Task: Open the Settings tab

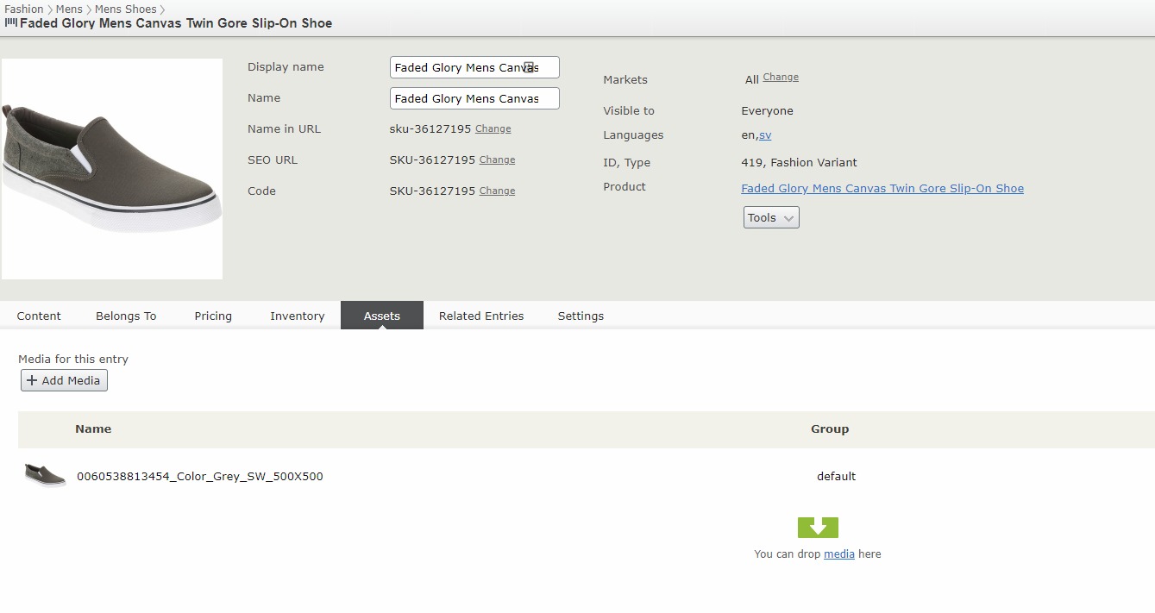Action: (581, 316)
